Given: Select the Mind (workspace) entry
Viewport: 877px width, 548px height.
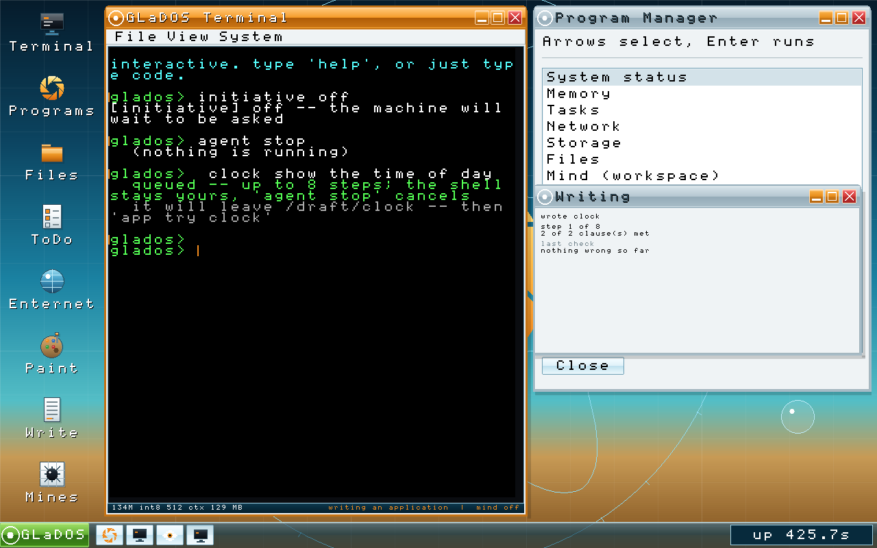Looking at the screenshot, I should (702, 176).
